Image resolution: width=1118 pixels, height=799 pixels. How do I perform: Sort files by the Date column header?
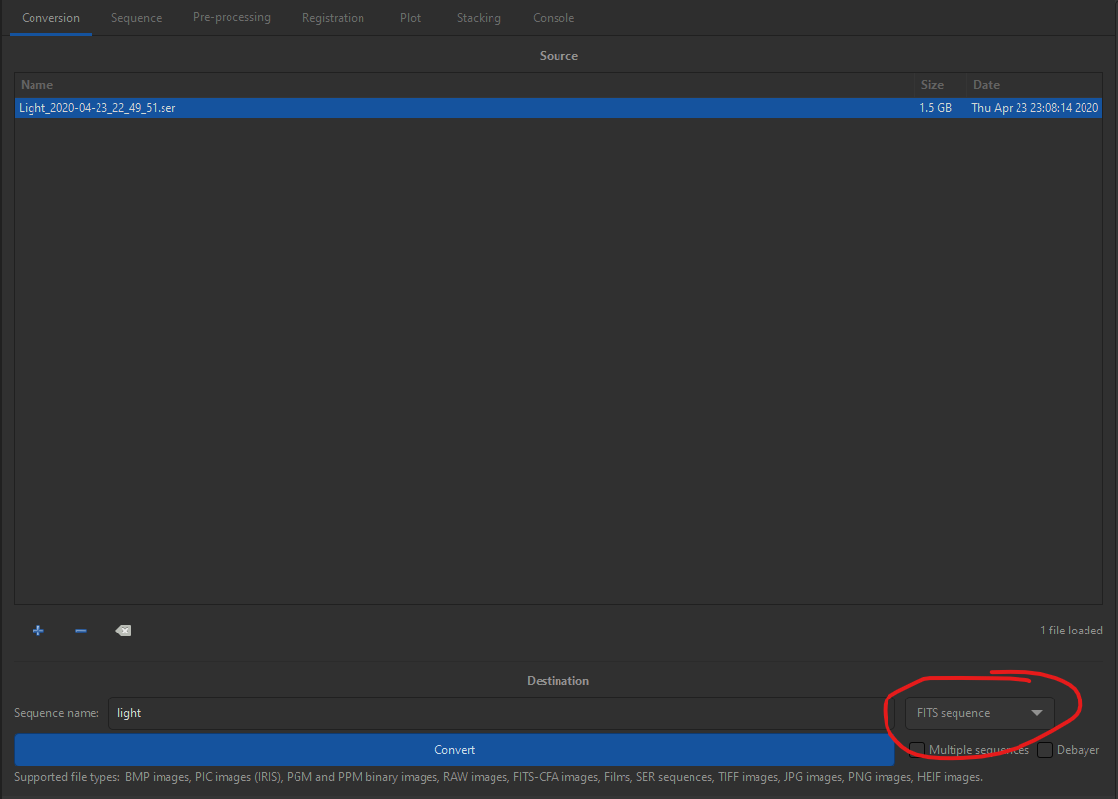click(1034, 85)
